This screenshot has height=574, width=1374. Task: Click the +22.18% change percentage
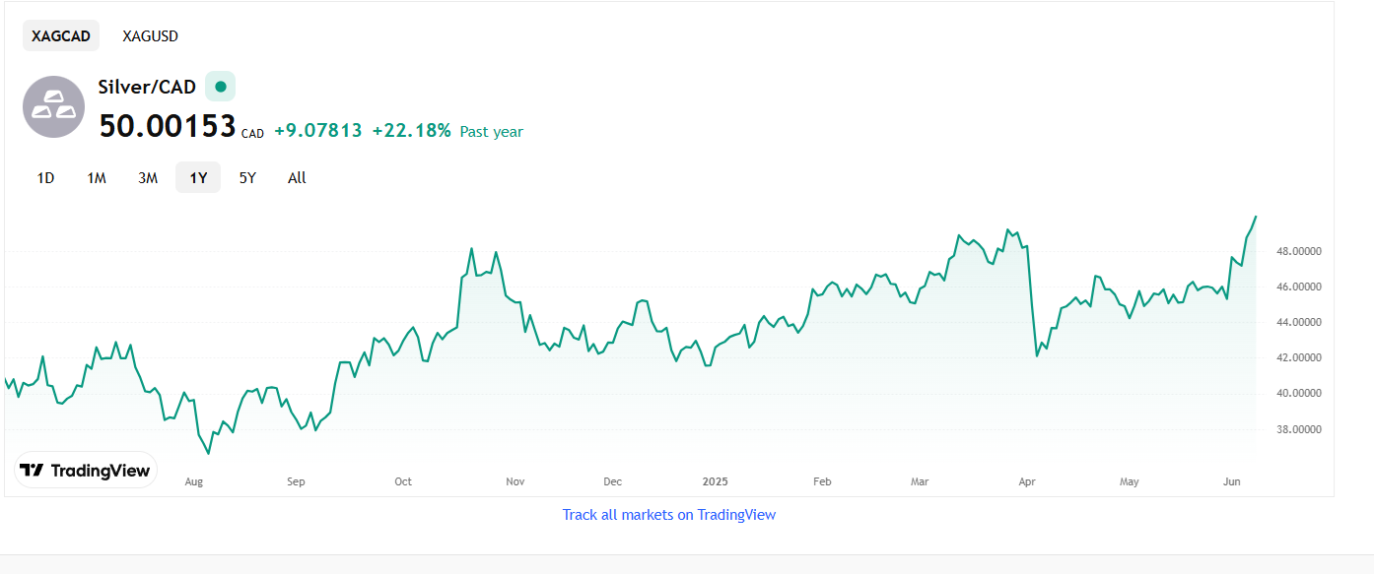[x=411, y=131]
